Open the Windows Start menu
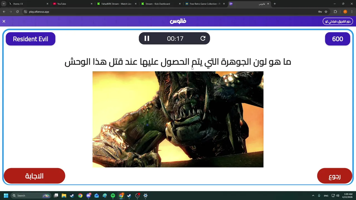The width and height of the screenshot is (356, 200). [6, 196]
